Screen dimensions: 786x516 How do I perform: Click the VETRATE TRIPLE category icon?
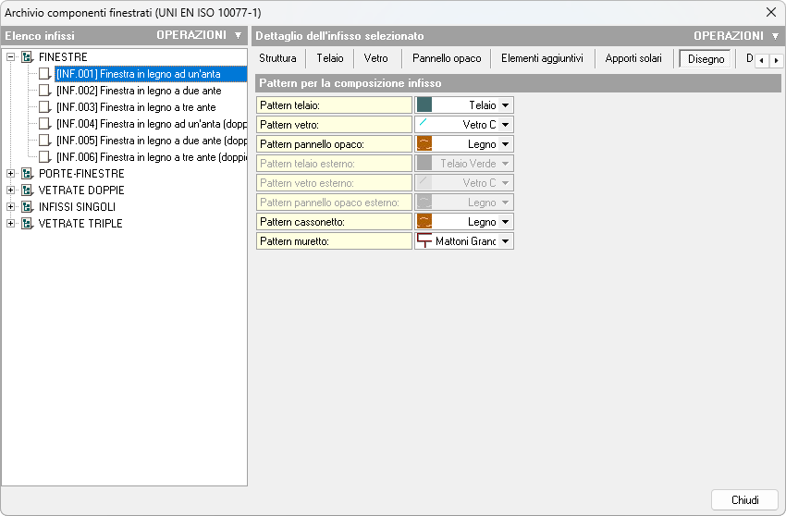[x=27, y=224]
